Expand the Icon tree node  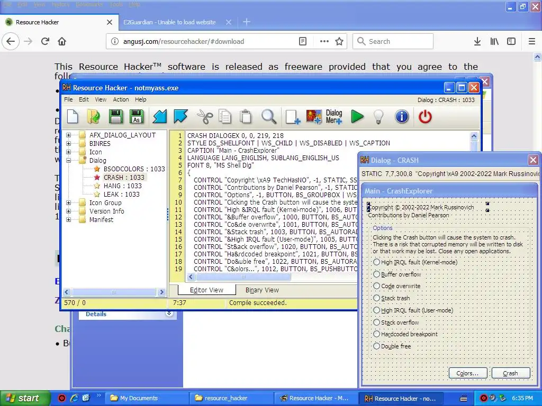pyautogui.click(x=68, y=152)
